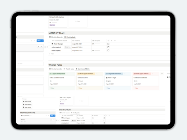Click the July 30, 2024 date on mood board card
Screen dimensions: 187x140
137,84
